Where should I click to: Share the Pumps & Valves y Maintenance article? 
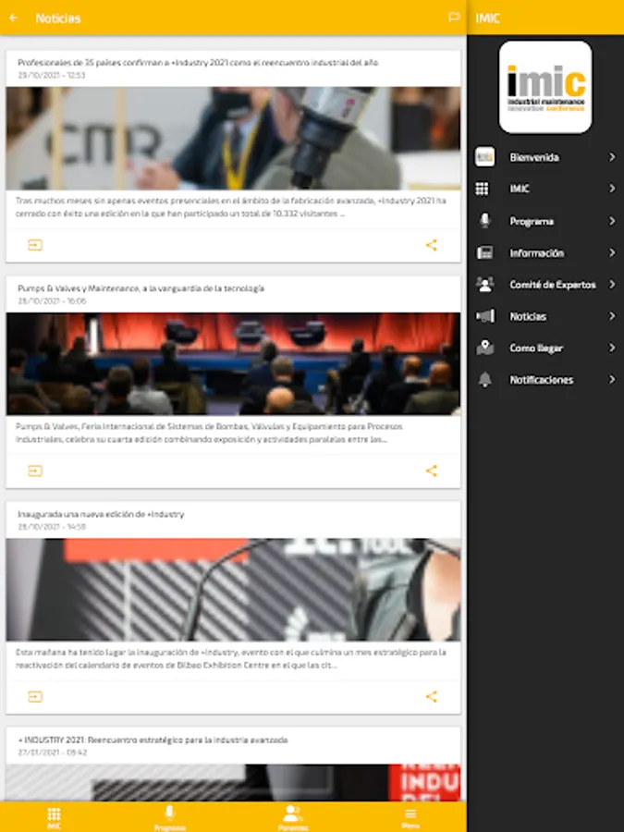coord(432,471)
